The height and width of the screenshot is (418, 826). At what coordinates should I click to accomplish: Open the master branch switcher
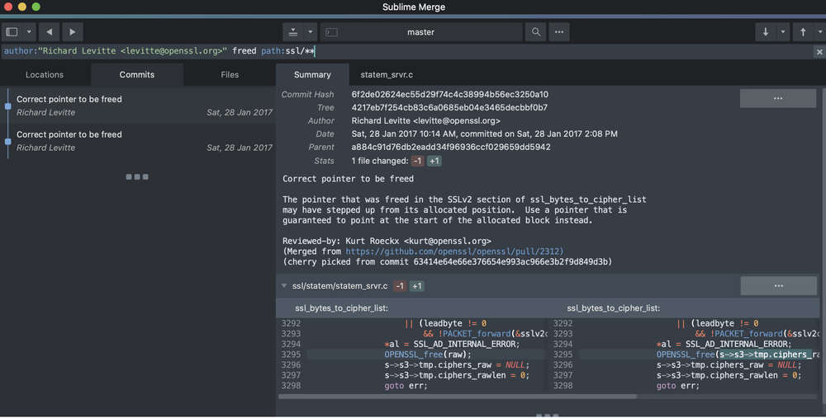(x=421, y=32)
